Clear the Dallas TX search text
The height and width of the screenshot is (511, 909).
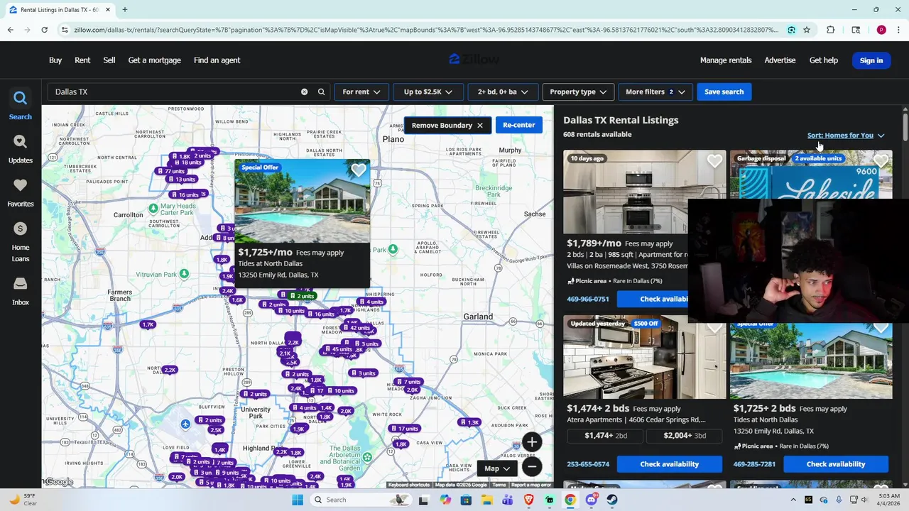(x=304, y=92)
